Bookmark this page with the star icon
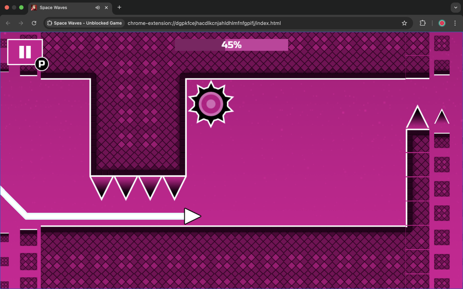This screenshot has height=289, width=463. tap(404, 23)
